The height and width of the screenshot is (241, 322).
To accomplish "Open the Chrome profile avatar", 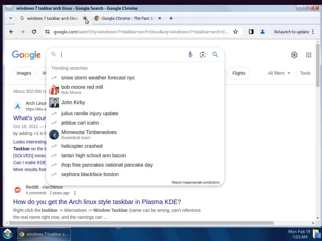I will point(263,32).
